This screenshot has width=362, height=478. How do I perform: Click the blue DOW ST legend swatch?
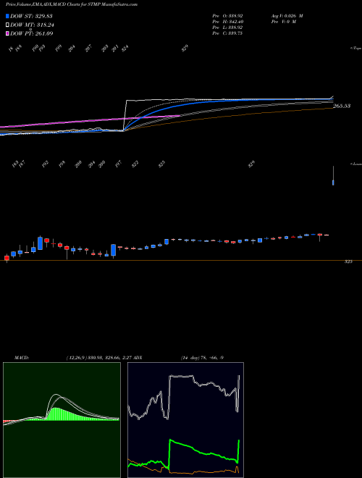(7, 16)
